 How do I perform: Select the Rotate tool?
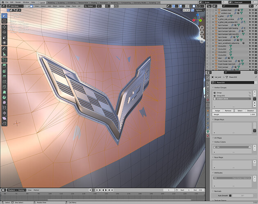[x=4, y=32]
